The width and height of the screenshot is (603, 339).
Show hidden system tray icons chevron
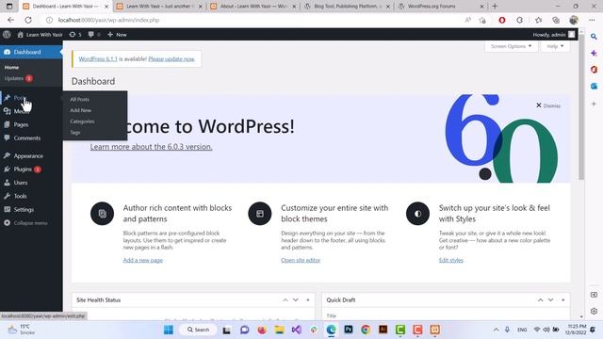pyautogui.click(x=497, y=330)
